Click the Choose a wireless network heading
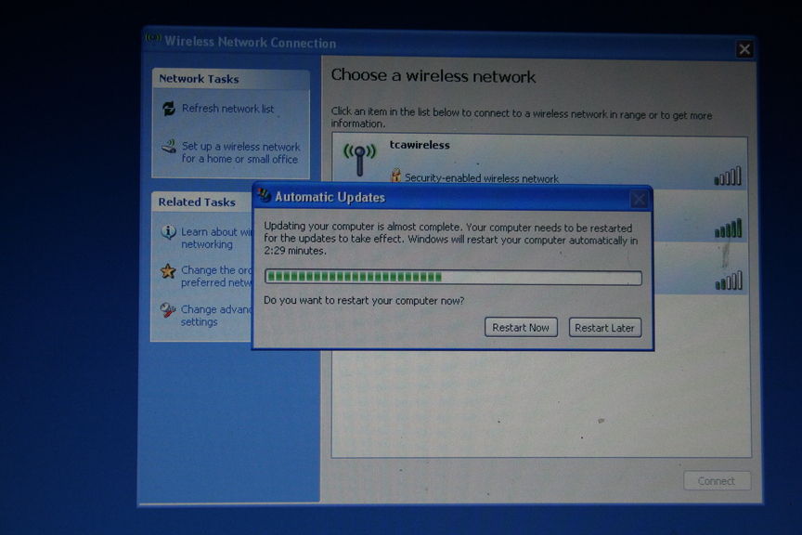 (433, 76)
